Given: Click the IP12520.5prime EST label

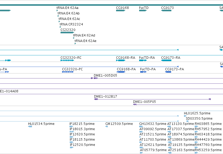Looking at the screenshot, I should pos(83,145).
